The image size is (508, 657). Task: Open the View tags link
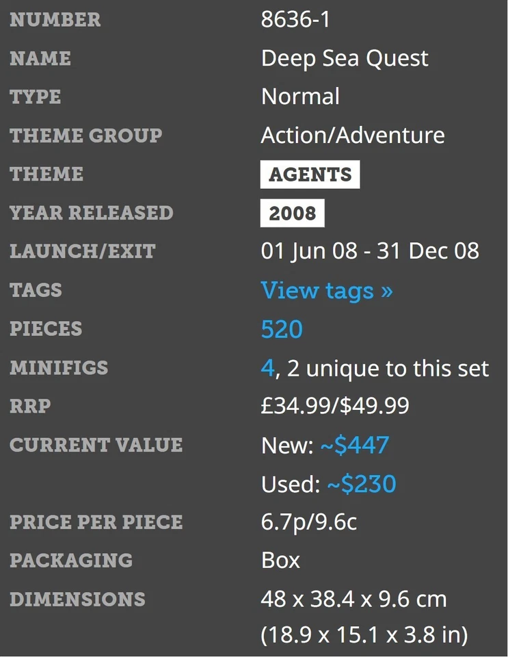coord(327,291)
